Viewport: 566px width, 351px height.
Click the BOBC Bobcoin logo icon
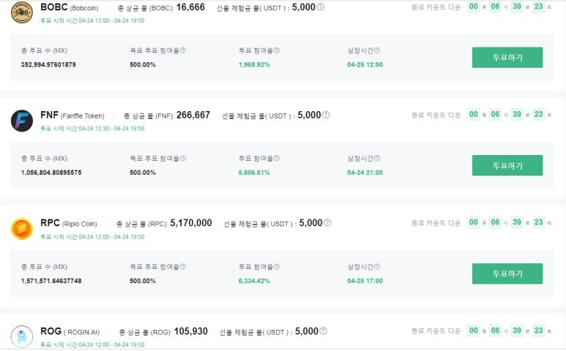[x=22, y=12]
